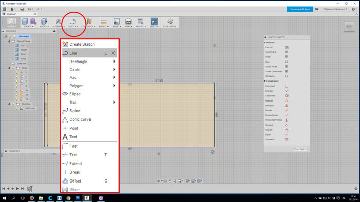The image size is (360, 202).
Task: Select the FRONT named view
Action: click(24, 50)
